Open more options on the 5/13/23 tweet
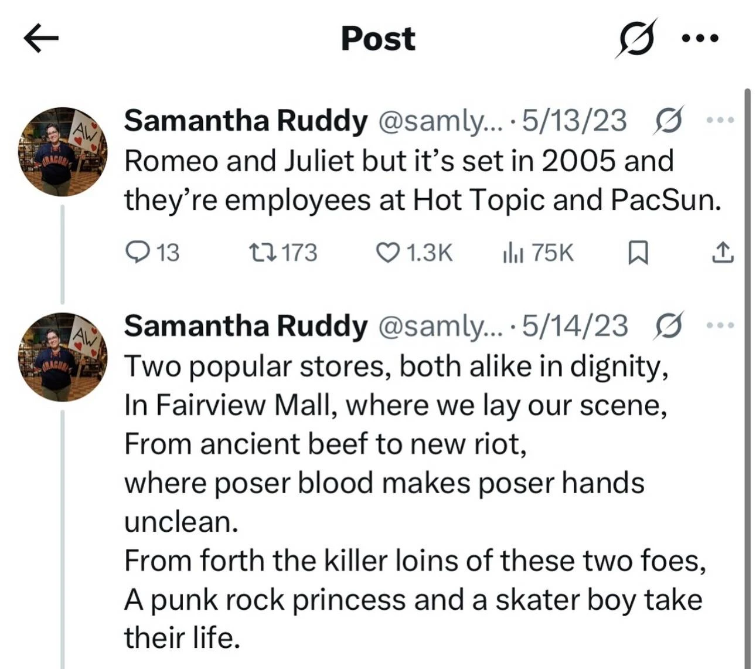The width and height of the screenshot is (756, 669). click(720, 121)
